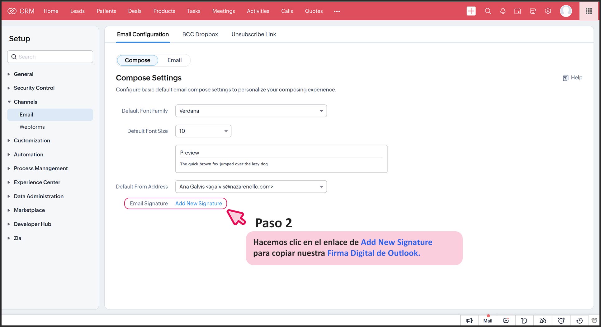
Task: Click the plus Create New icon
Action: point(471,11)
